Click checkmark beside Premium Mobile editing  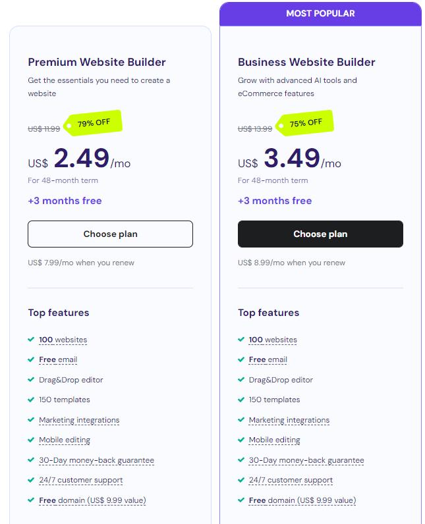coord(31,440)
